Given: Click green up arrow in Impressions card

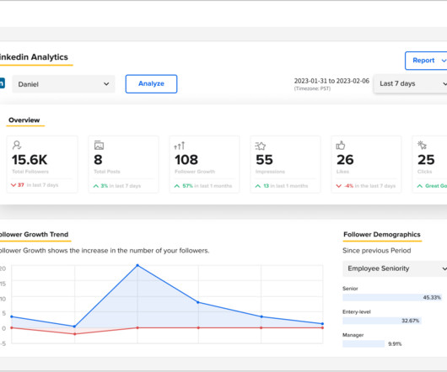Looking at the screenshot, I should pyautogui.click(x=258, y=186).
